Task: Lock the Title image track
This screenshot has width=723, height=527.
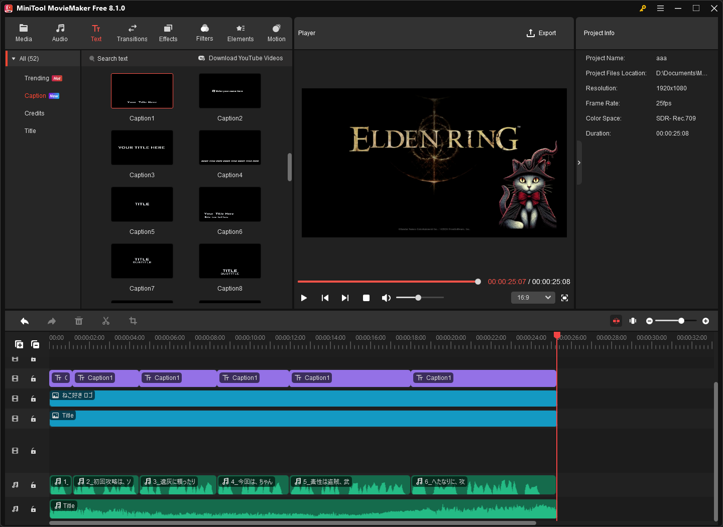Action: (x=33, y=419)
